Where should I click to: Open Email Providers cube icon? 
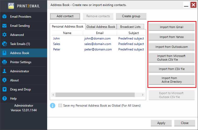4,16
